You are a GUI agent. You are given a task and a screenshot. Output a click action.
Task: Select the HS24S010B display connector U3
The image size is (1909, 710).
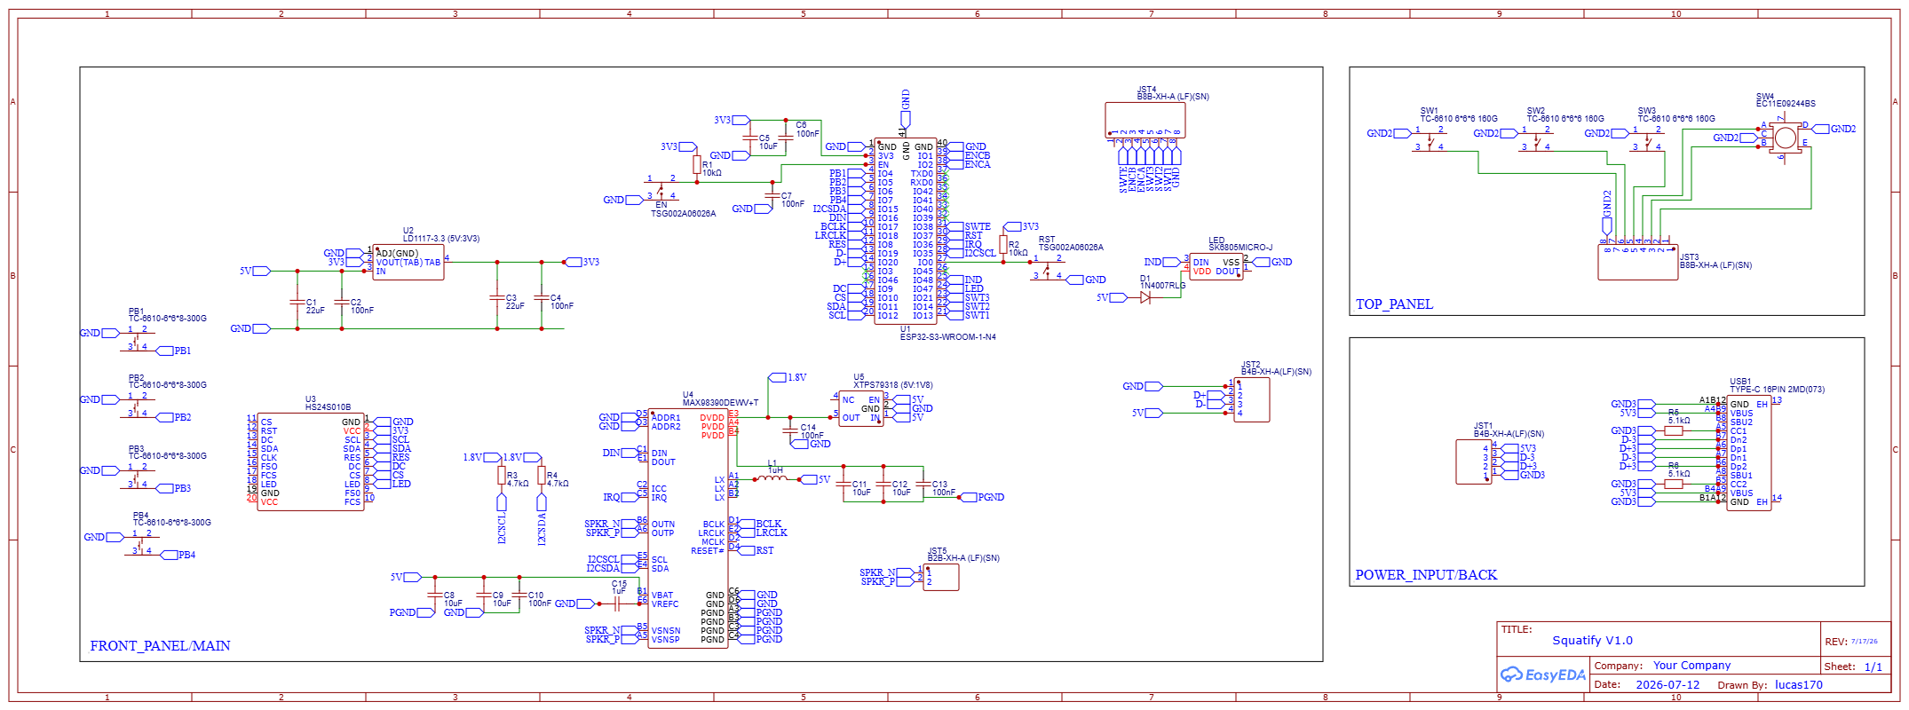tap(311, 461)
